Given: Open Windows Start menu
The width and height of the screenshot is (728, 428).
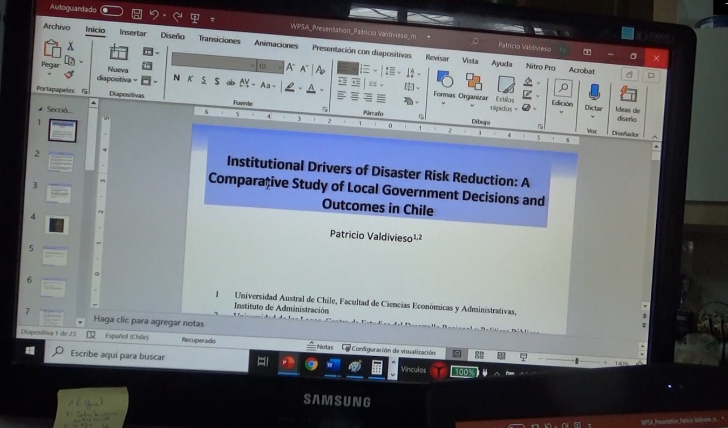Looking at the screenshot, I should (30, 350).
